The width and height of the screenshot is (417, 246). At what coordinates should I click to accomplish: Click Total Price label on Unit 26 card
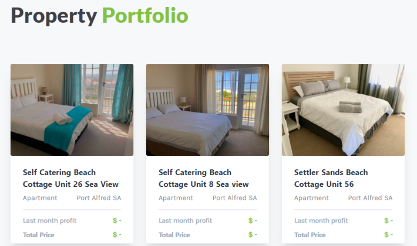click(x=39, y=235)
